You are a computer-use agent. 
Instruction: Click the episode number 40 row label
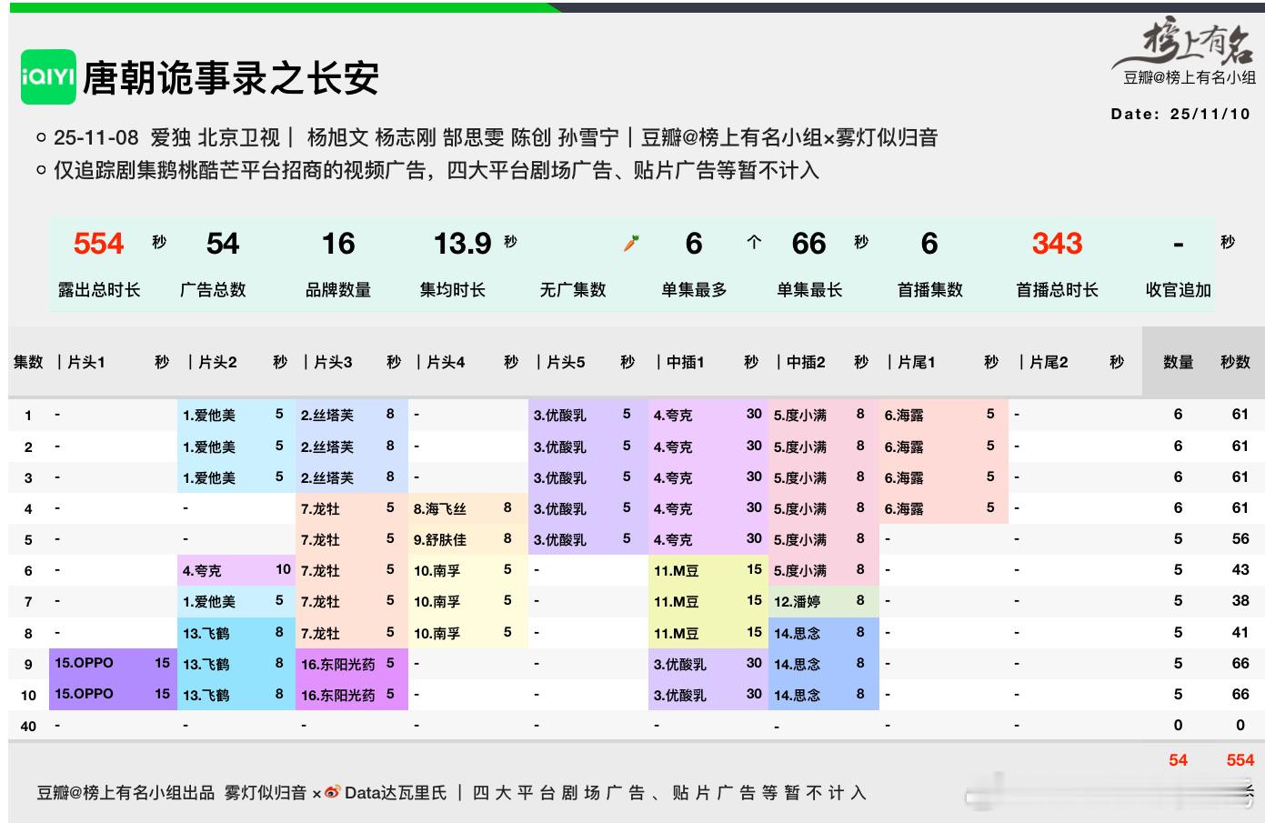click(28, 726)
